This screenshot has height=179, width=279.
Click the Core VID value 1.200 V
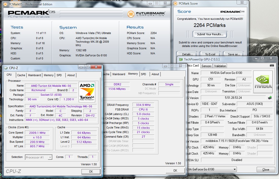click(x=69, y=99)
